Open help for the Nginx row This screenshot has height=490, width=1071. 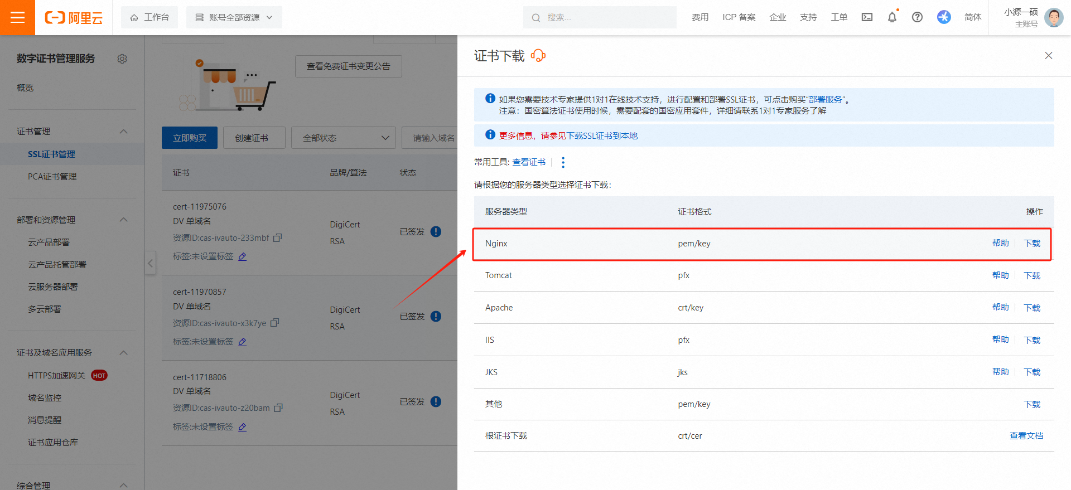point(1000,243)
